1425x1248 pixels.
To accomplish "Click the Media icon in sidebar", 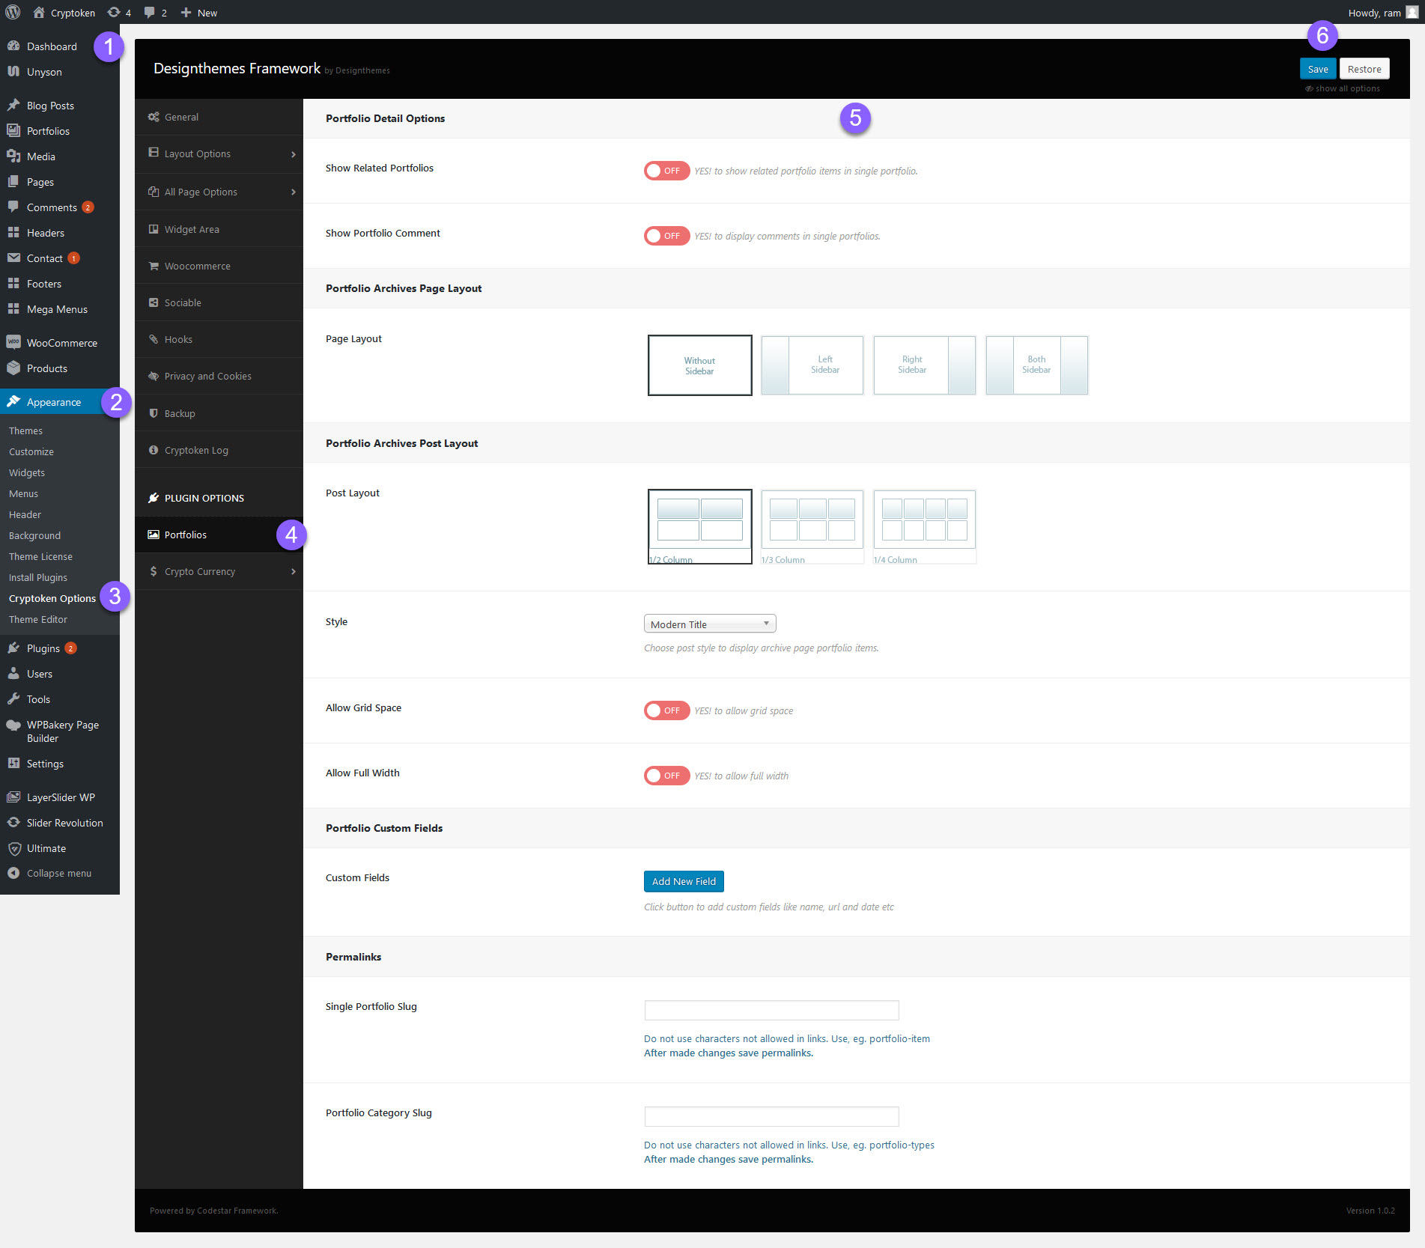I will coord(13,156).
